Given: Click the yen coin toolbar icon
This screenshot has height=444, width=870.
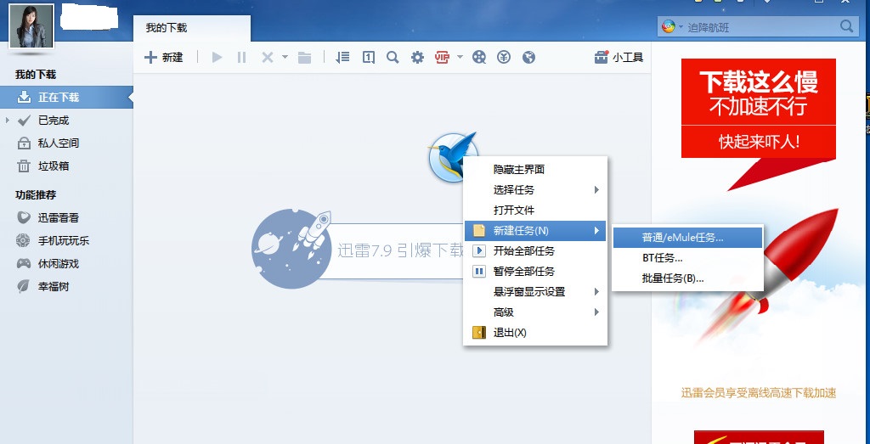Looking at the screenshot, I should point(504,57).
